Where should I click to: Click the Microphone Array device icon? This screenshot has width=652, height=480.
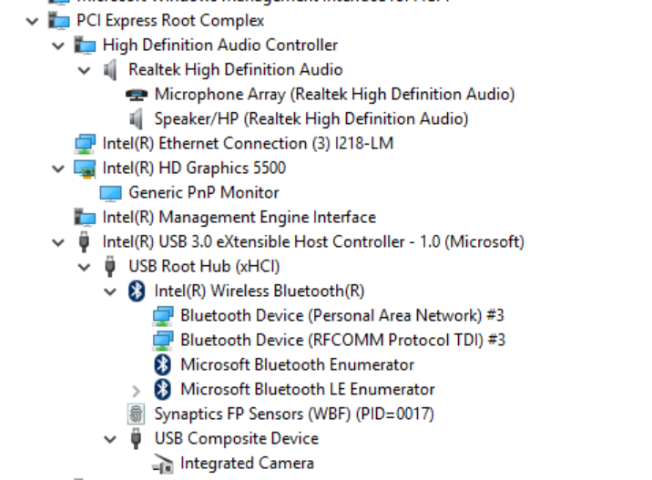point(137,94)
